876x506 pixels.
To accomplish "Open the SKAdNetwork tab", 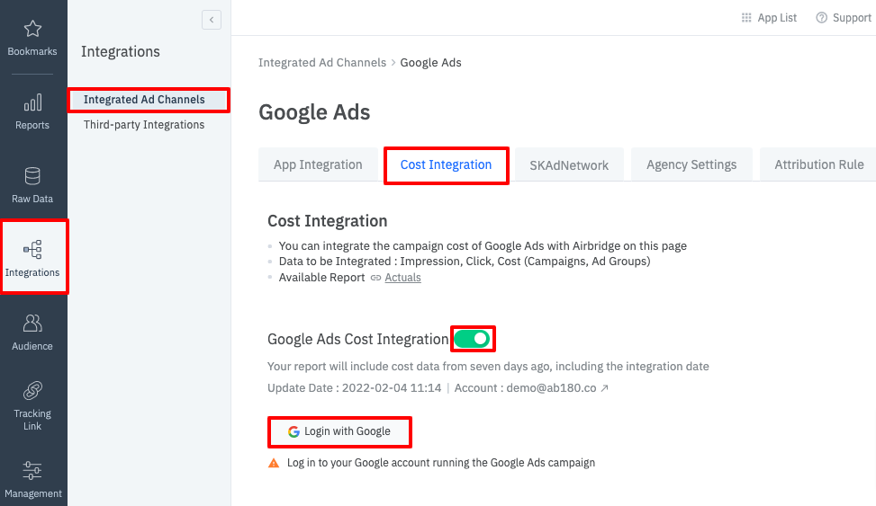I will click(569, 165).
